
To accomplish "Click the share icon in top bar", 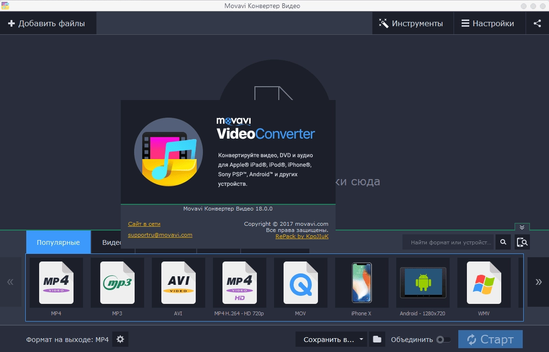I will [x=537, y=23].
